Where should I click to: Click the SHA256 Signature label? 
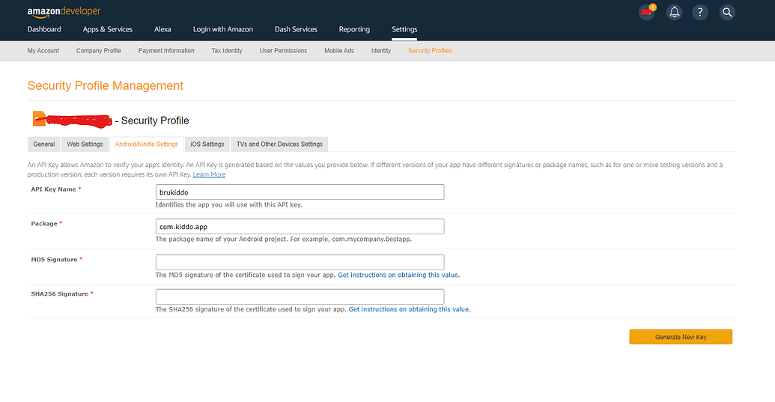pyautogui.click(x=59, y=294)
